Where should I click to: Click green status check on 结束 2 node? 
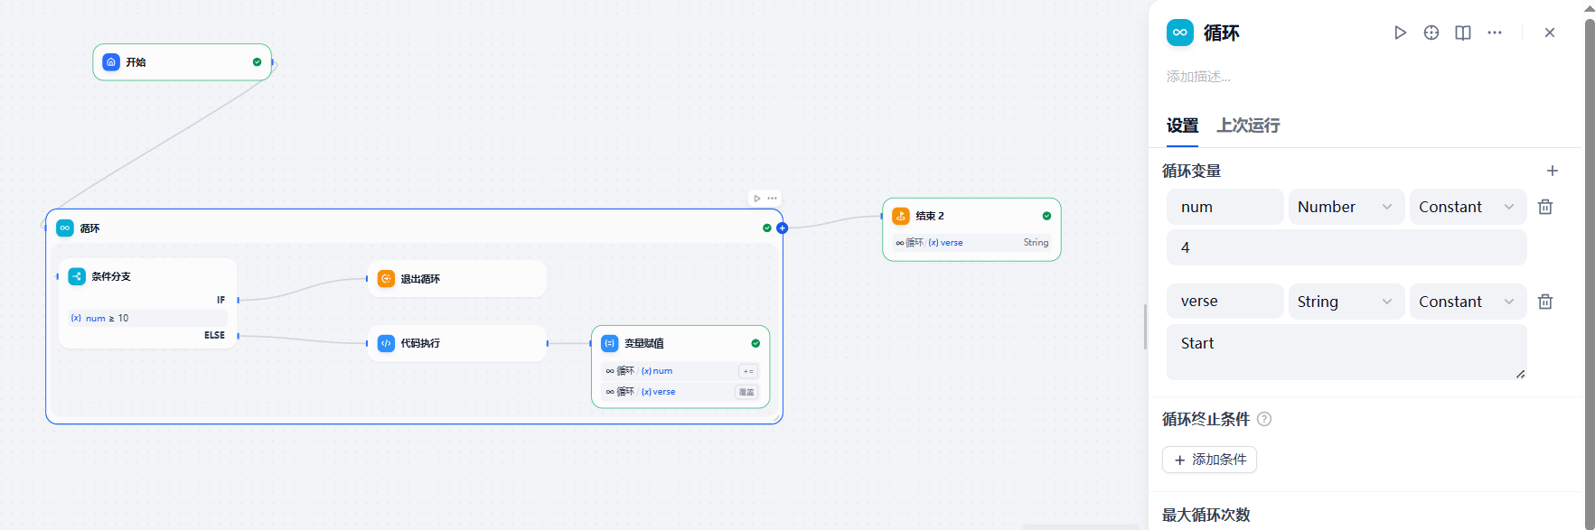(1046, 216)
